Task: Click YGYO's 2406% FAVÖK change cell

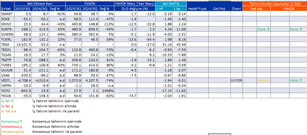Action: click(x=108, y=91)
